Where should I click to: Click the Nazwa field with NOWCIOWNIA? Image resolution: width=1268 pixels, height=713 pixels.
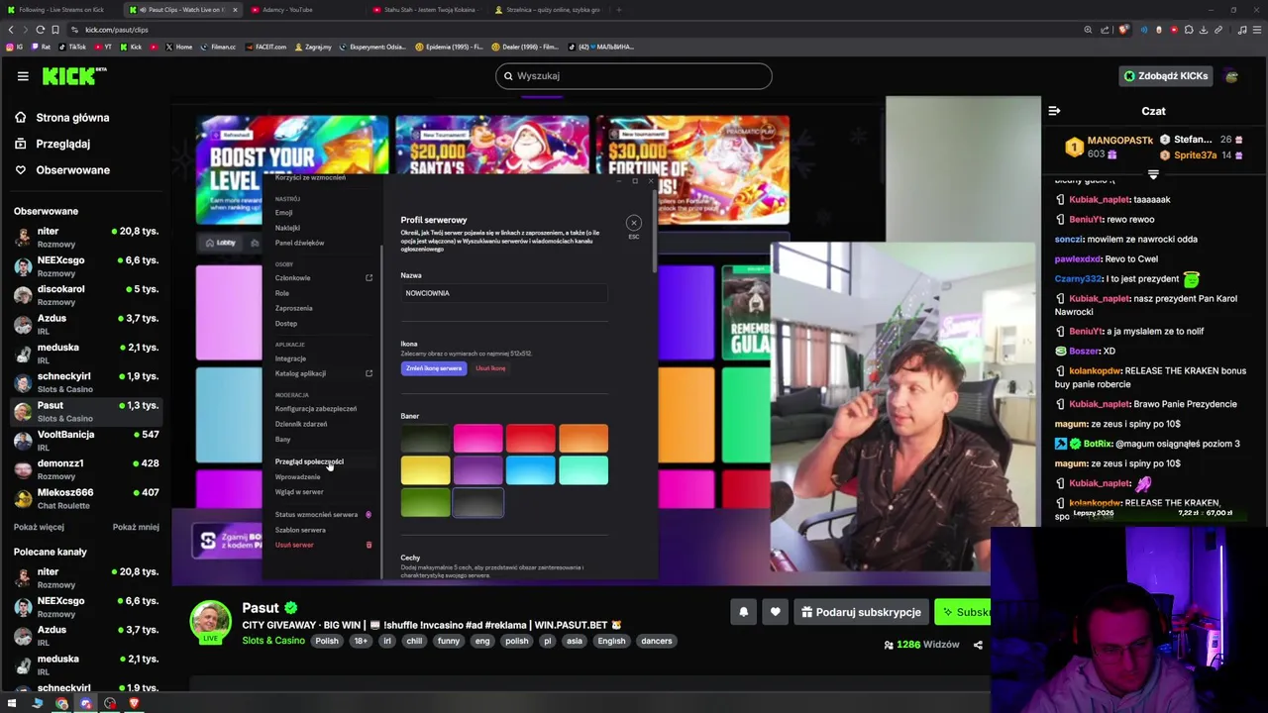pyautogui.click(x=503, y=293)
